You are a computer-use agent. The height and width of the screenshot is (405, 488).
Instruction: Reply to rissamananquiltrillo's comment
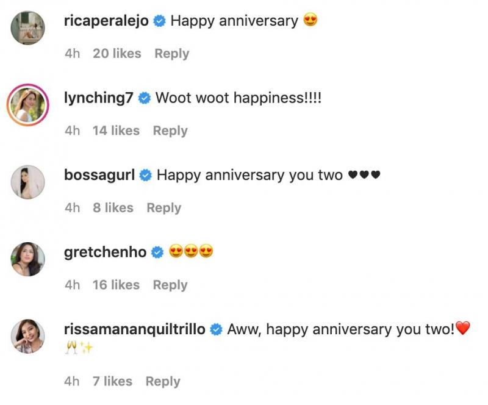tap(163, 382)
